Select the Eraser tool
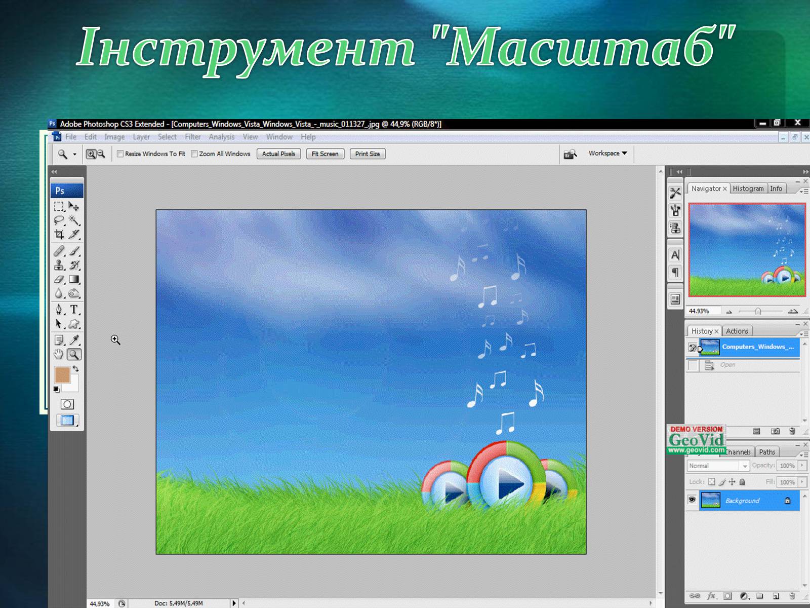 (x=59, y=279)
